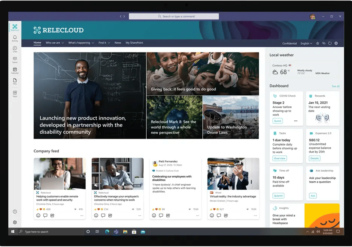Expand the Who we are dropdown
Screen dimensions: 352x247
pos(55,42)
